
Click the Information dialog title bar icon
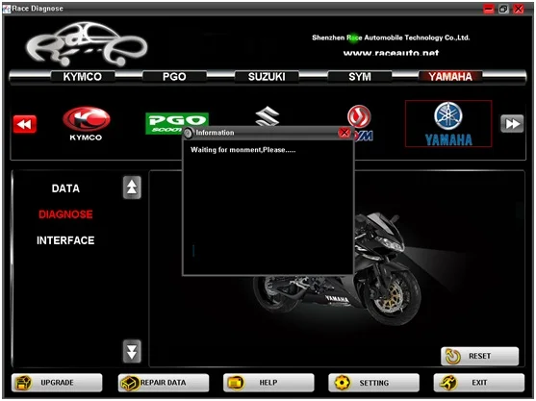tap(188, 133)
